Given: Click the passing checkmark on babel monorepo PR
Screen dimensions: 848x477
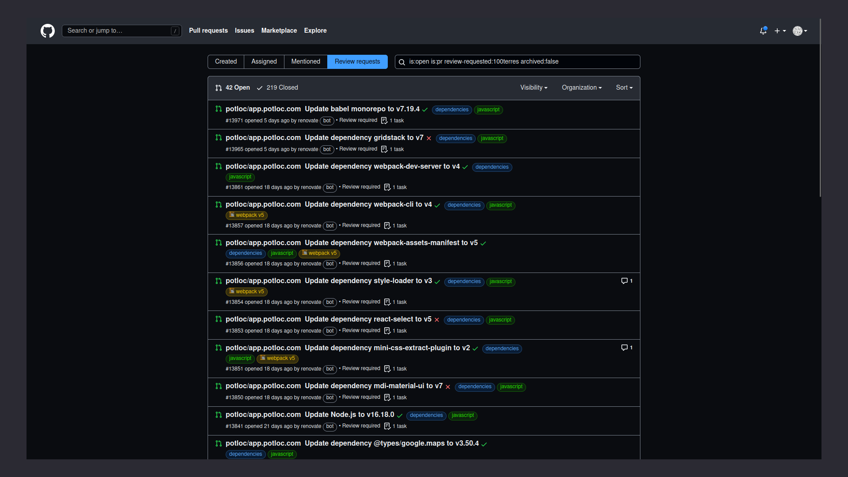Looking at the screenshot, I should pyautogui.click(x=425, y=110).
